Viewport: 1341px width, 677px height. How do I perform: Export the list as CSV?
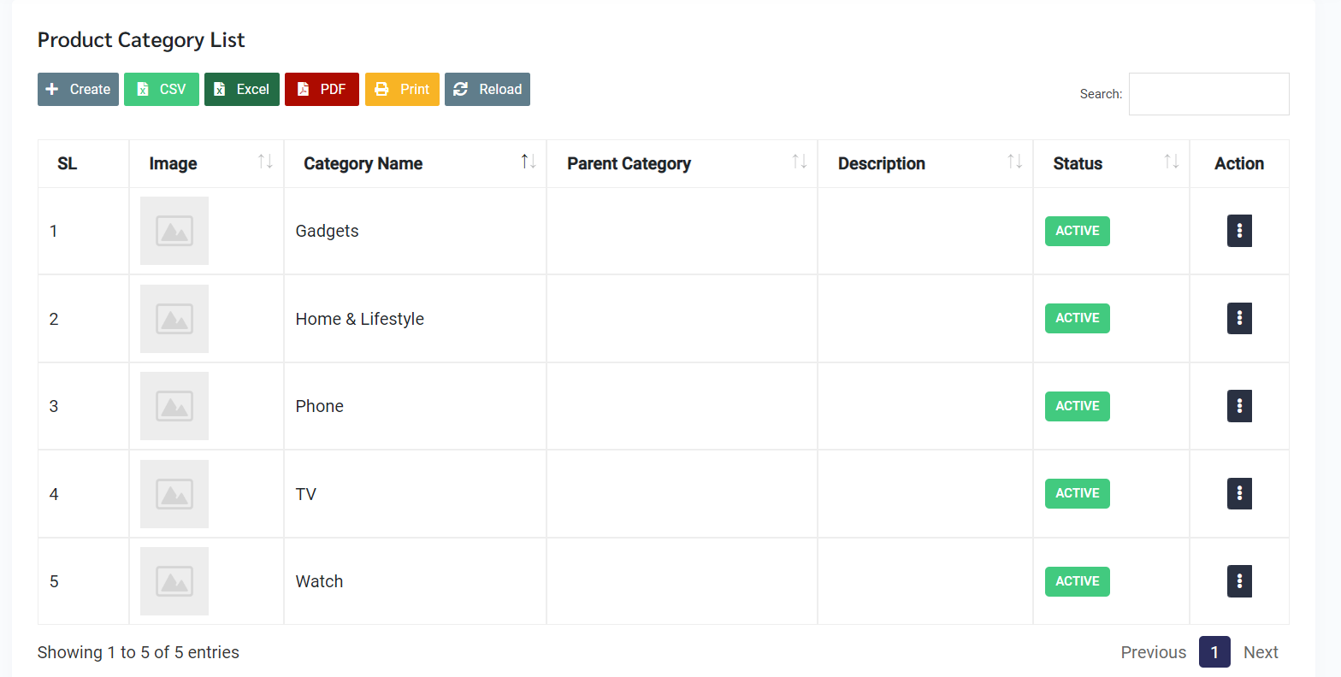[x=162, y=89]
